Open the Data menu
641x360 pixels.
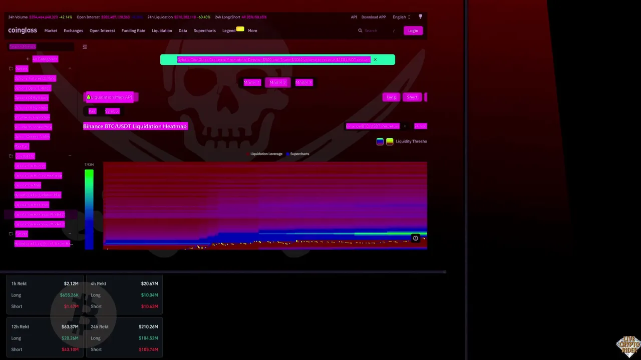[x=183, y=30]
